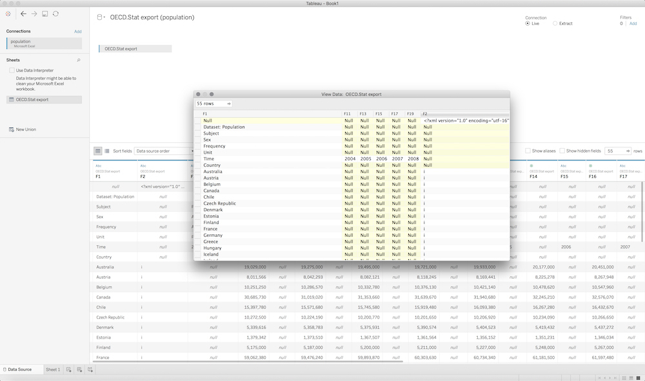The image size is (645, 381).
Task: Click the 2008 cell in the Time row
Action: click(413, 159)
